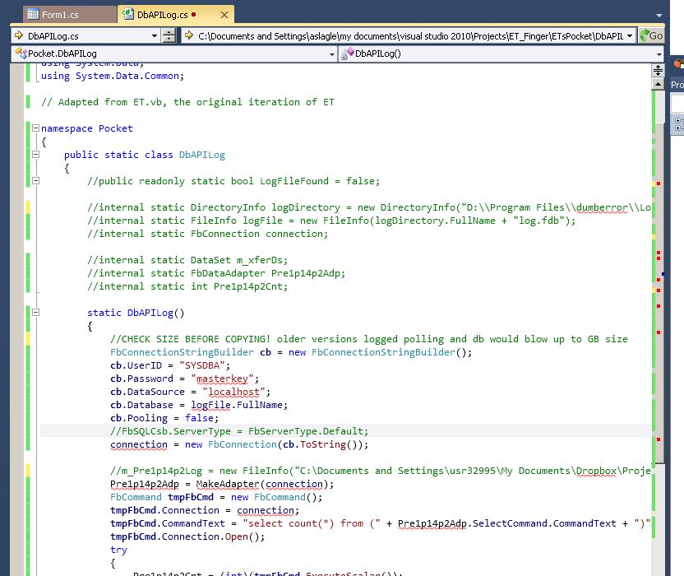684x576 pixels.
Task: Click the commented 'DataSet m_xferDs' line
Action: pos(187,260)
